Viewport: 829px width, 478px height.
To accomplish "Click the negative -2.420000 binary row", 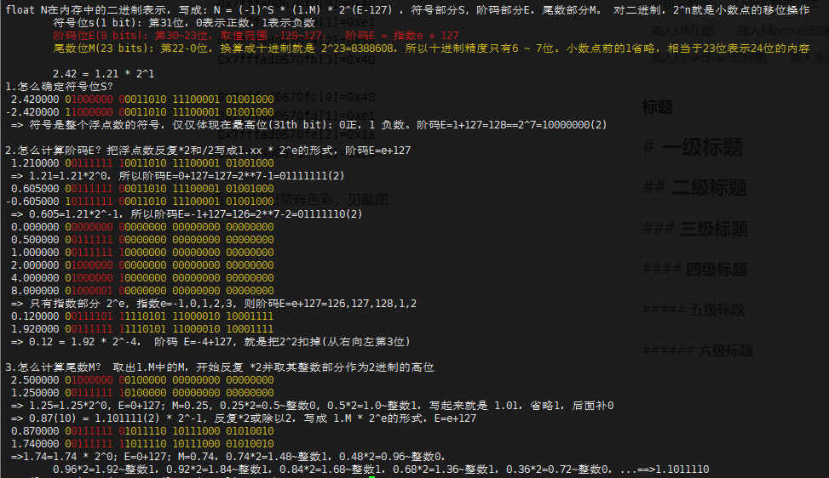I will pos(140,112).
